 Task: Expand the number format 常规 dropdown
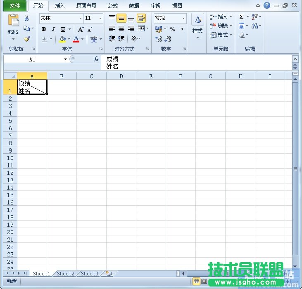point(183,19)
